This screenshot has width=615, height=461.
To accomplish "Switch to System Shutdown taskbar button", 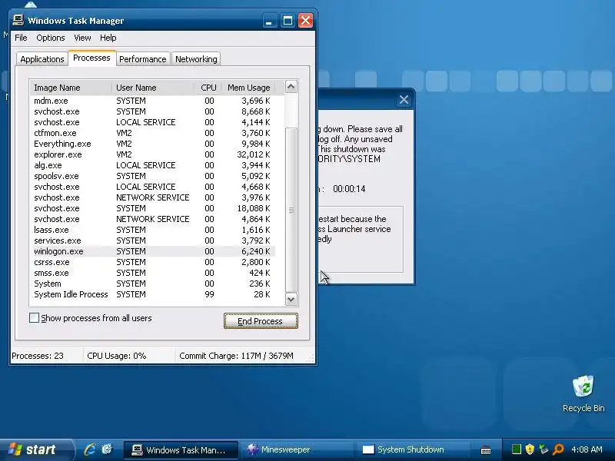I will click(413, 449).
